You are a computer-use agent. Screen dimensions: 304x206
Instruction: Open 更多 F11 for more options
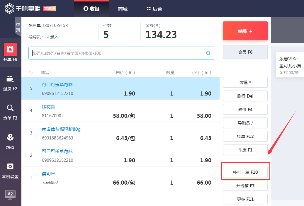tap(246, 199)
